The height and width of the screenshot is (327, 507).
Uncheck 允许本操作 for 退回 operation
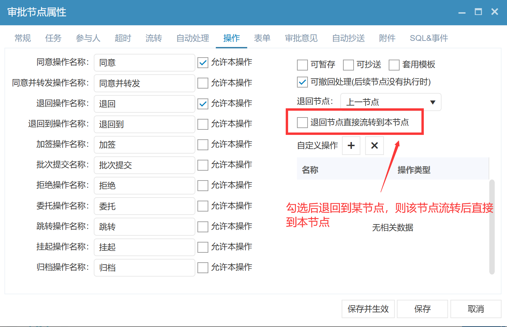point(203,104)
